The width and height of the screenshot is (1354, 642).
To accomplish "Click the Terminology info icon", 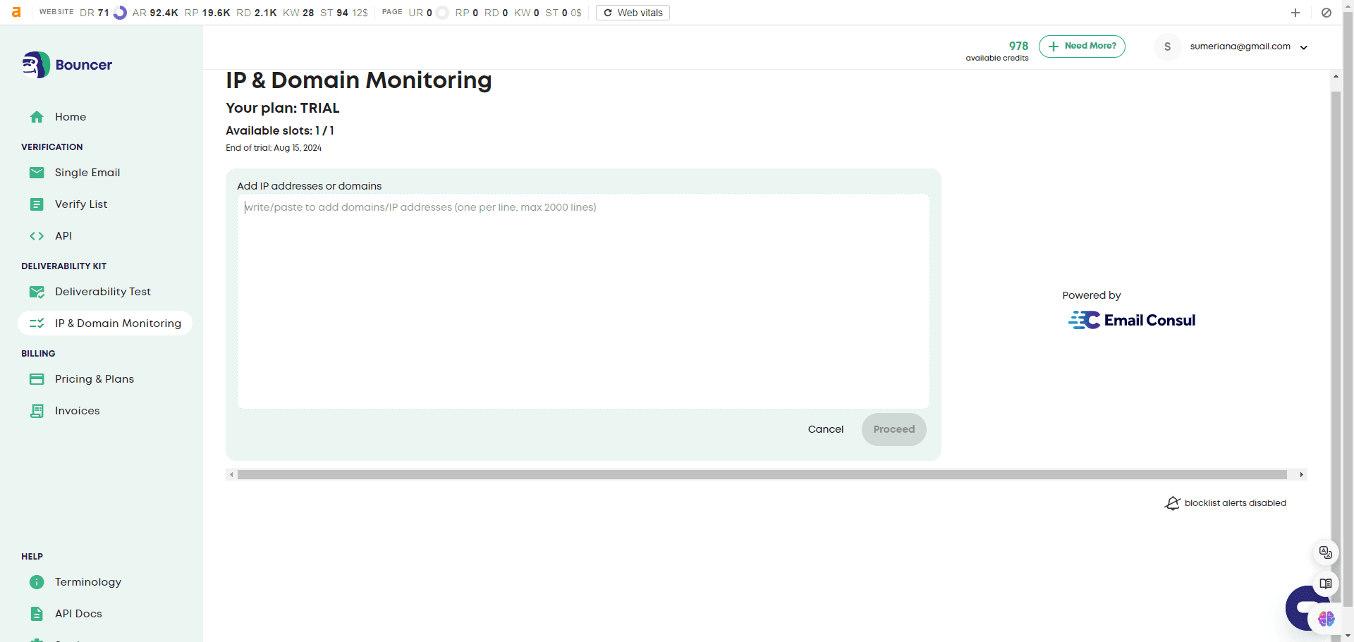I will point(37,582).
